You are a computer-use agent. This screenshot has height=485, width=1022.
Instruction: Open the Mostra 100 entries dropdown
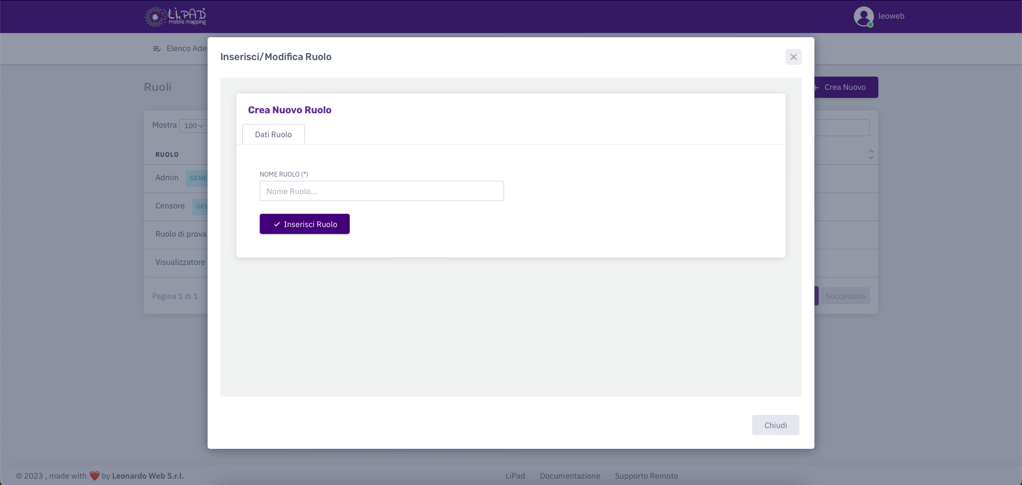(x=193, y=126)
